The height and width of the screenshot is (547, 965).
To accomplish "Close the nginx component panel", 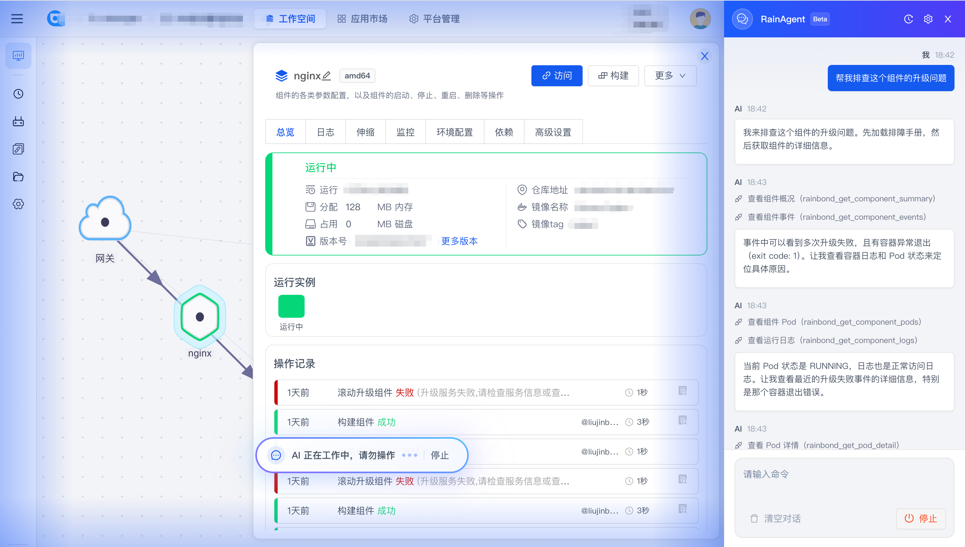I will tap(704, 56).
